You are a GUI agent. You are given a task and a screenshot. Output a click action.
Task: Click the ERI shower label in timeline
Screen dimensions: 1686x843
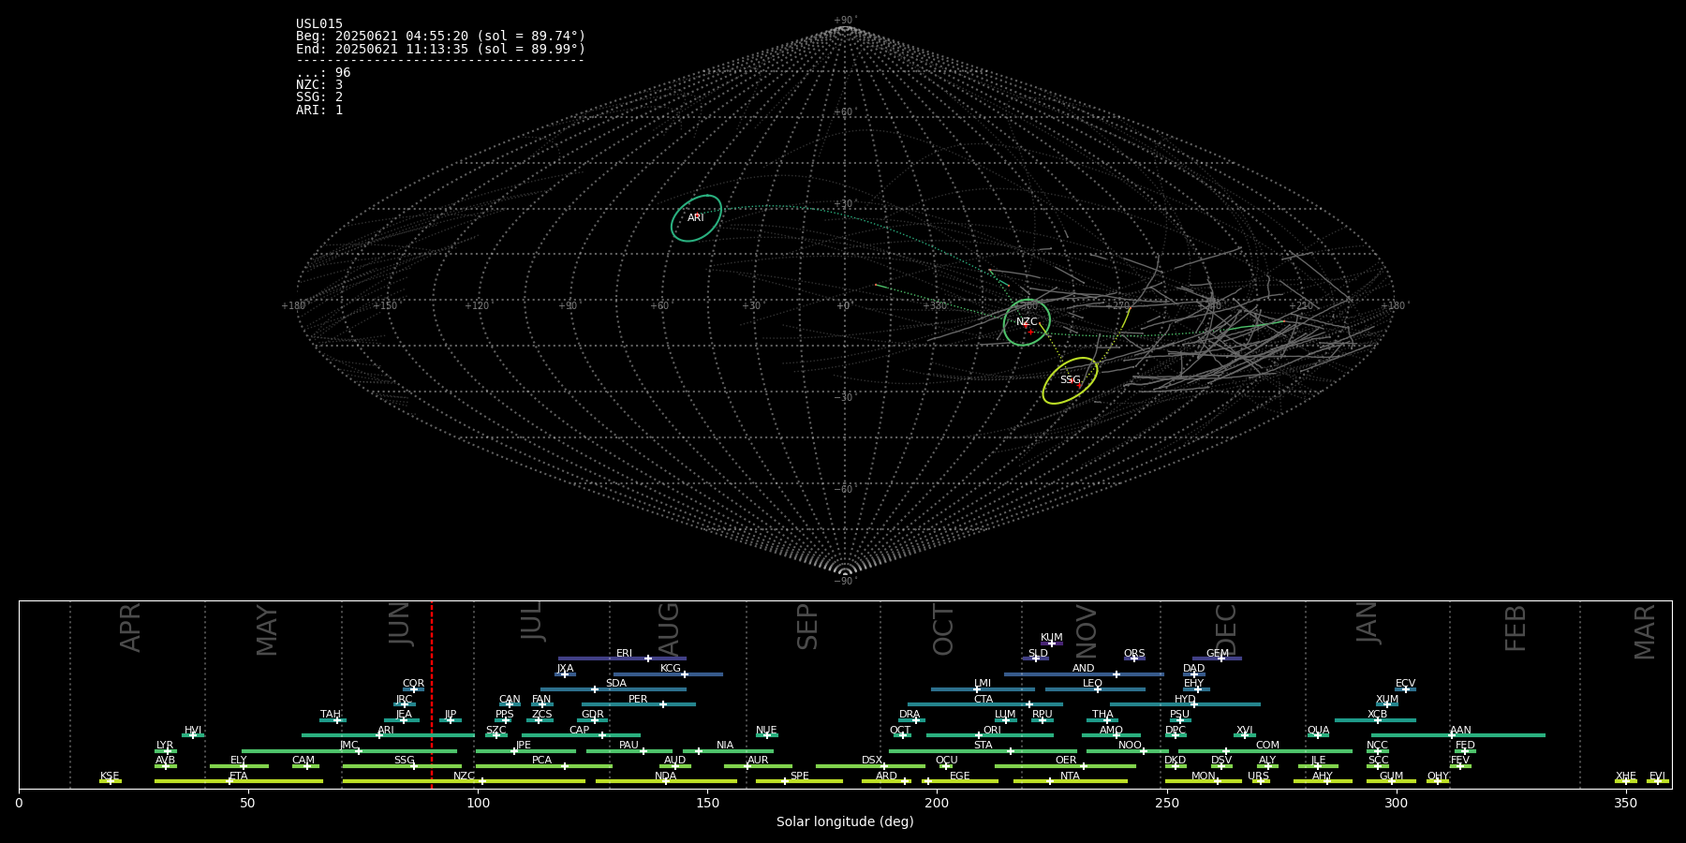pyautogui.click(x=624, y=654)
